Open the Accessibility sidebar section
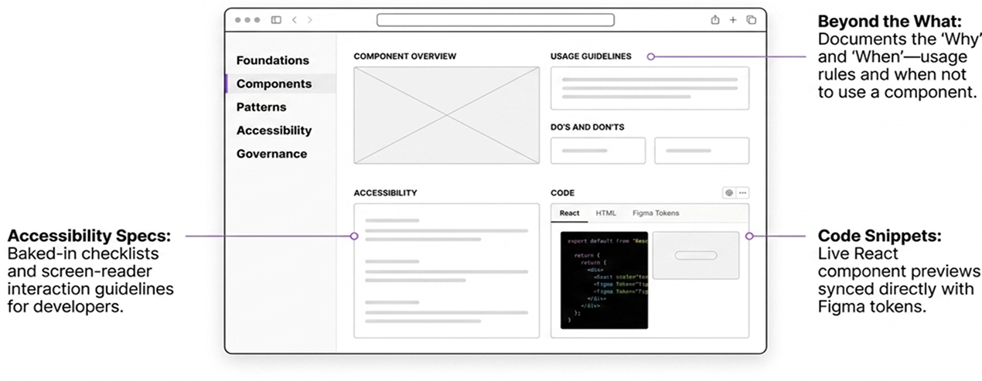This screenshot has width=982, height=381. pyautogui.click(x=274, y=131)
